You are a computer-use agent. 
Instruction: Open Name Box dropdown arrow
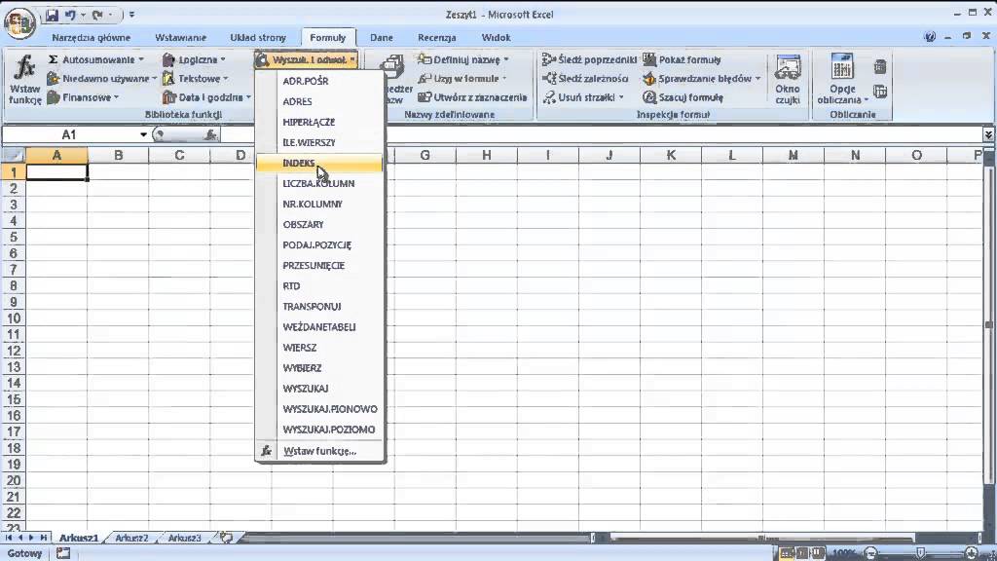pyautogui.click(x=143, y=134)
